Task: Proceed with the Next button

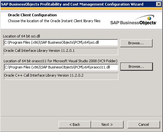Action: click(x=107, y=125)
